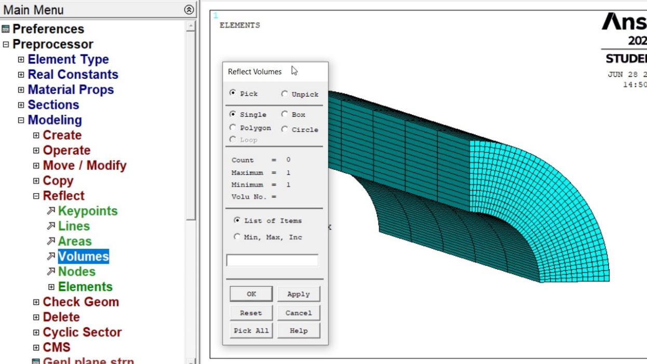
Task: Expand the Check Geom node
Action: (x=36, y=302)
